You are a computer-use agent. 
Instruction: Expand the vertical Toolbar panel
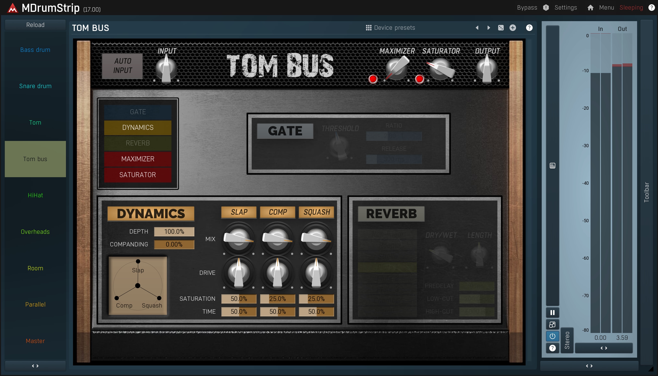[646, 192]
